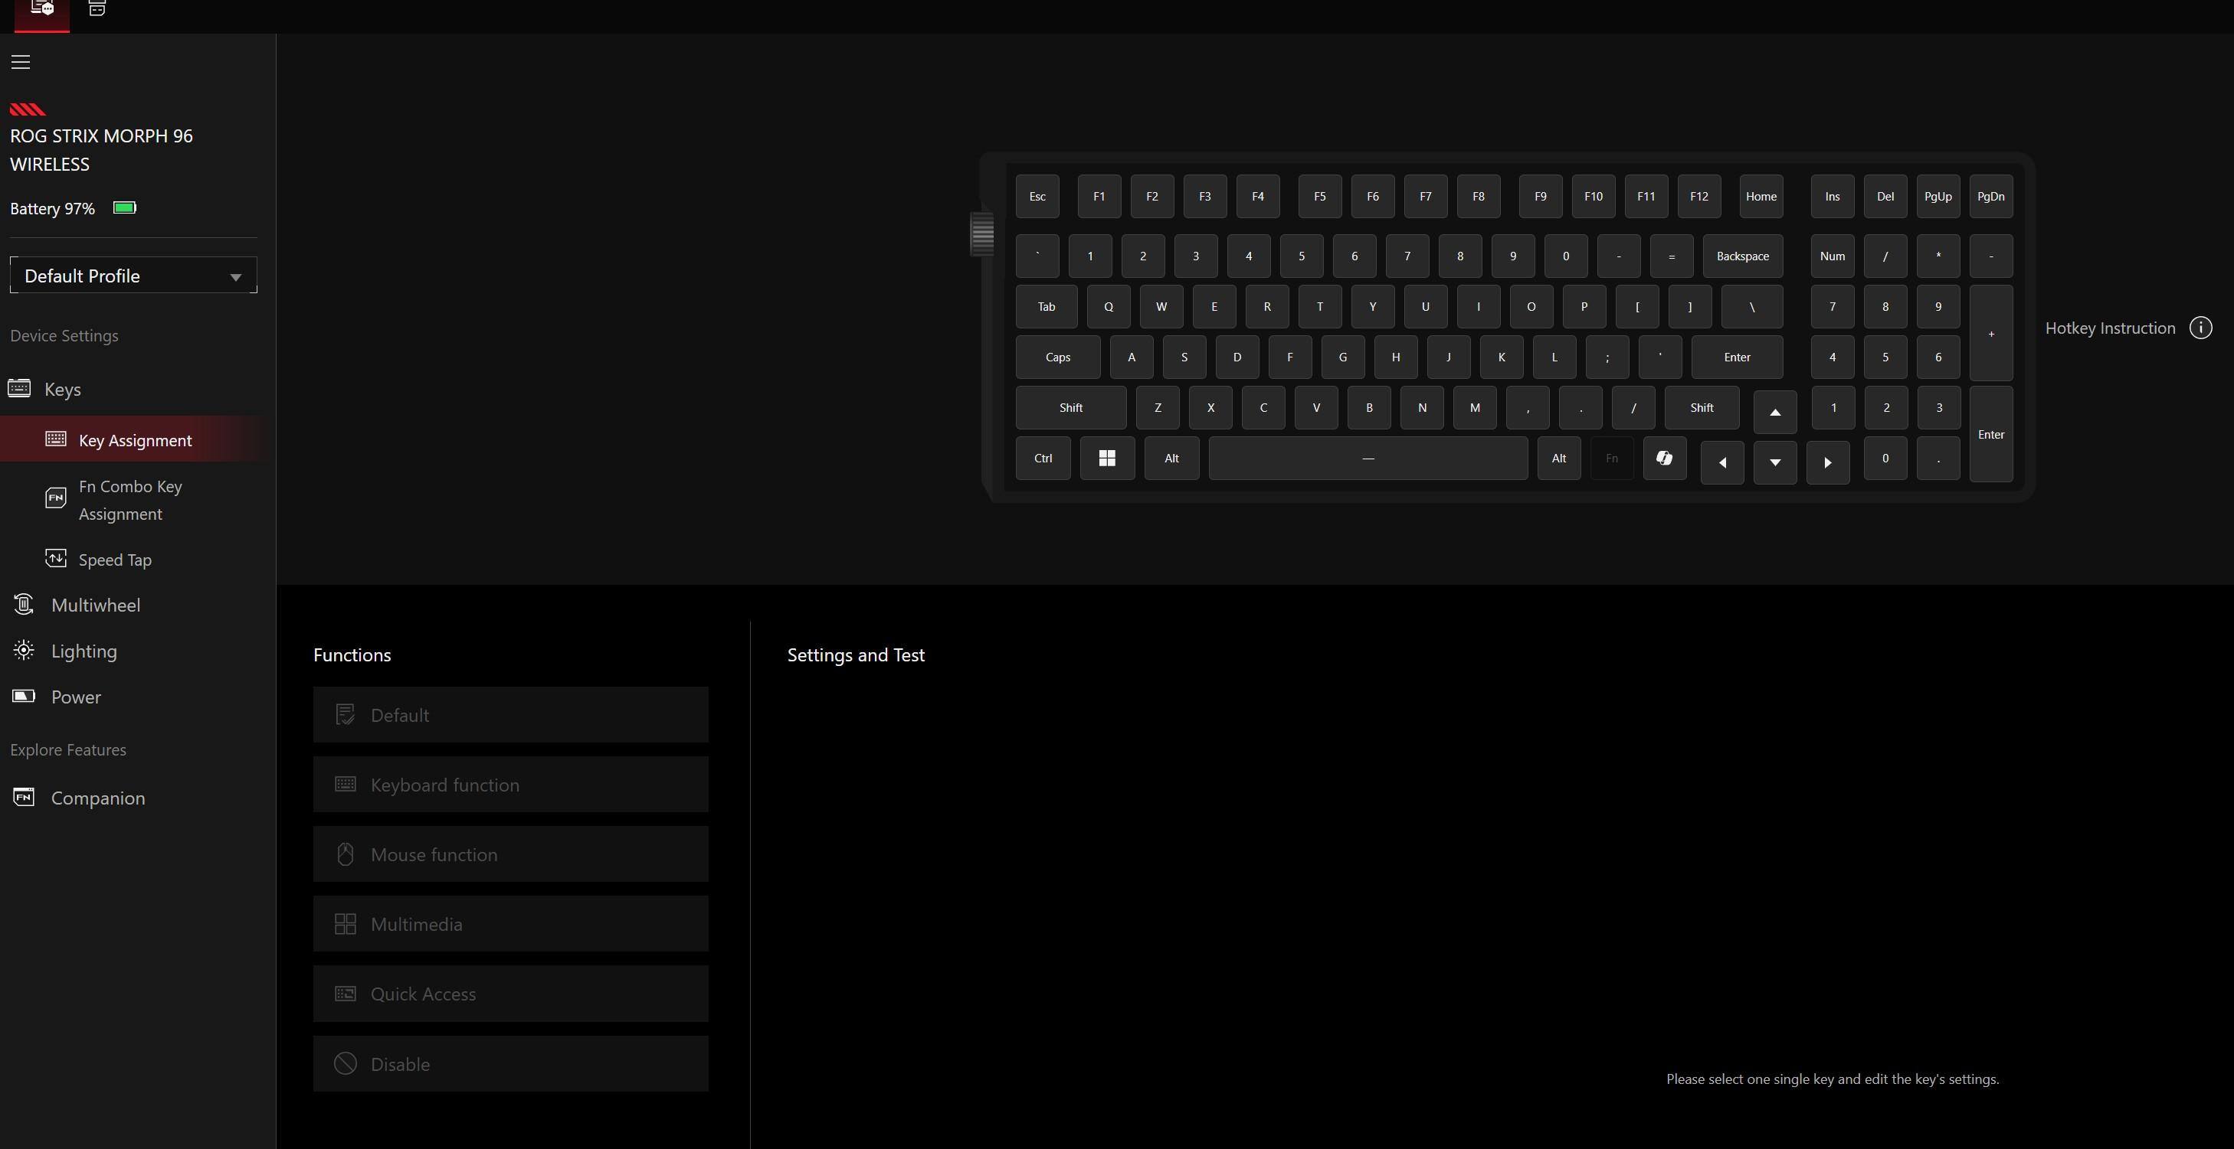Select the Keyboard function option
The image size is (2234, 1149).
510,785
